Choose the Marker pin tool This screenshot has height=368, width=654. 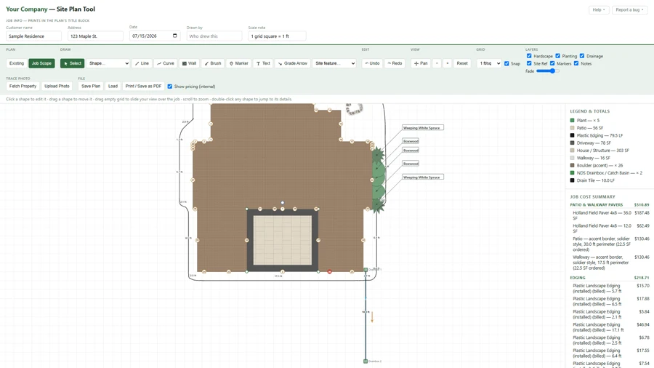(x=239, y=63)
